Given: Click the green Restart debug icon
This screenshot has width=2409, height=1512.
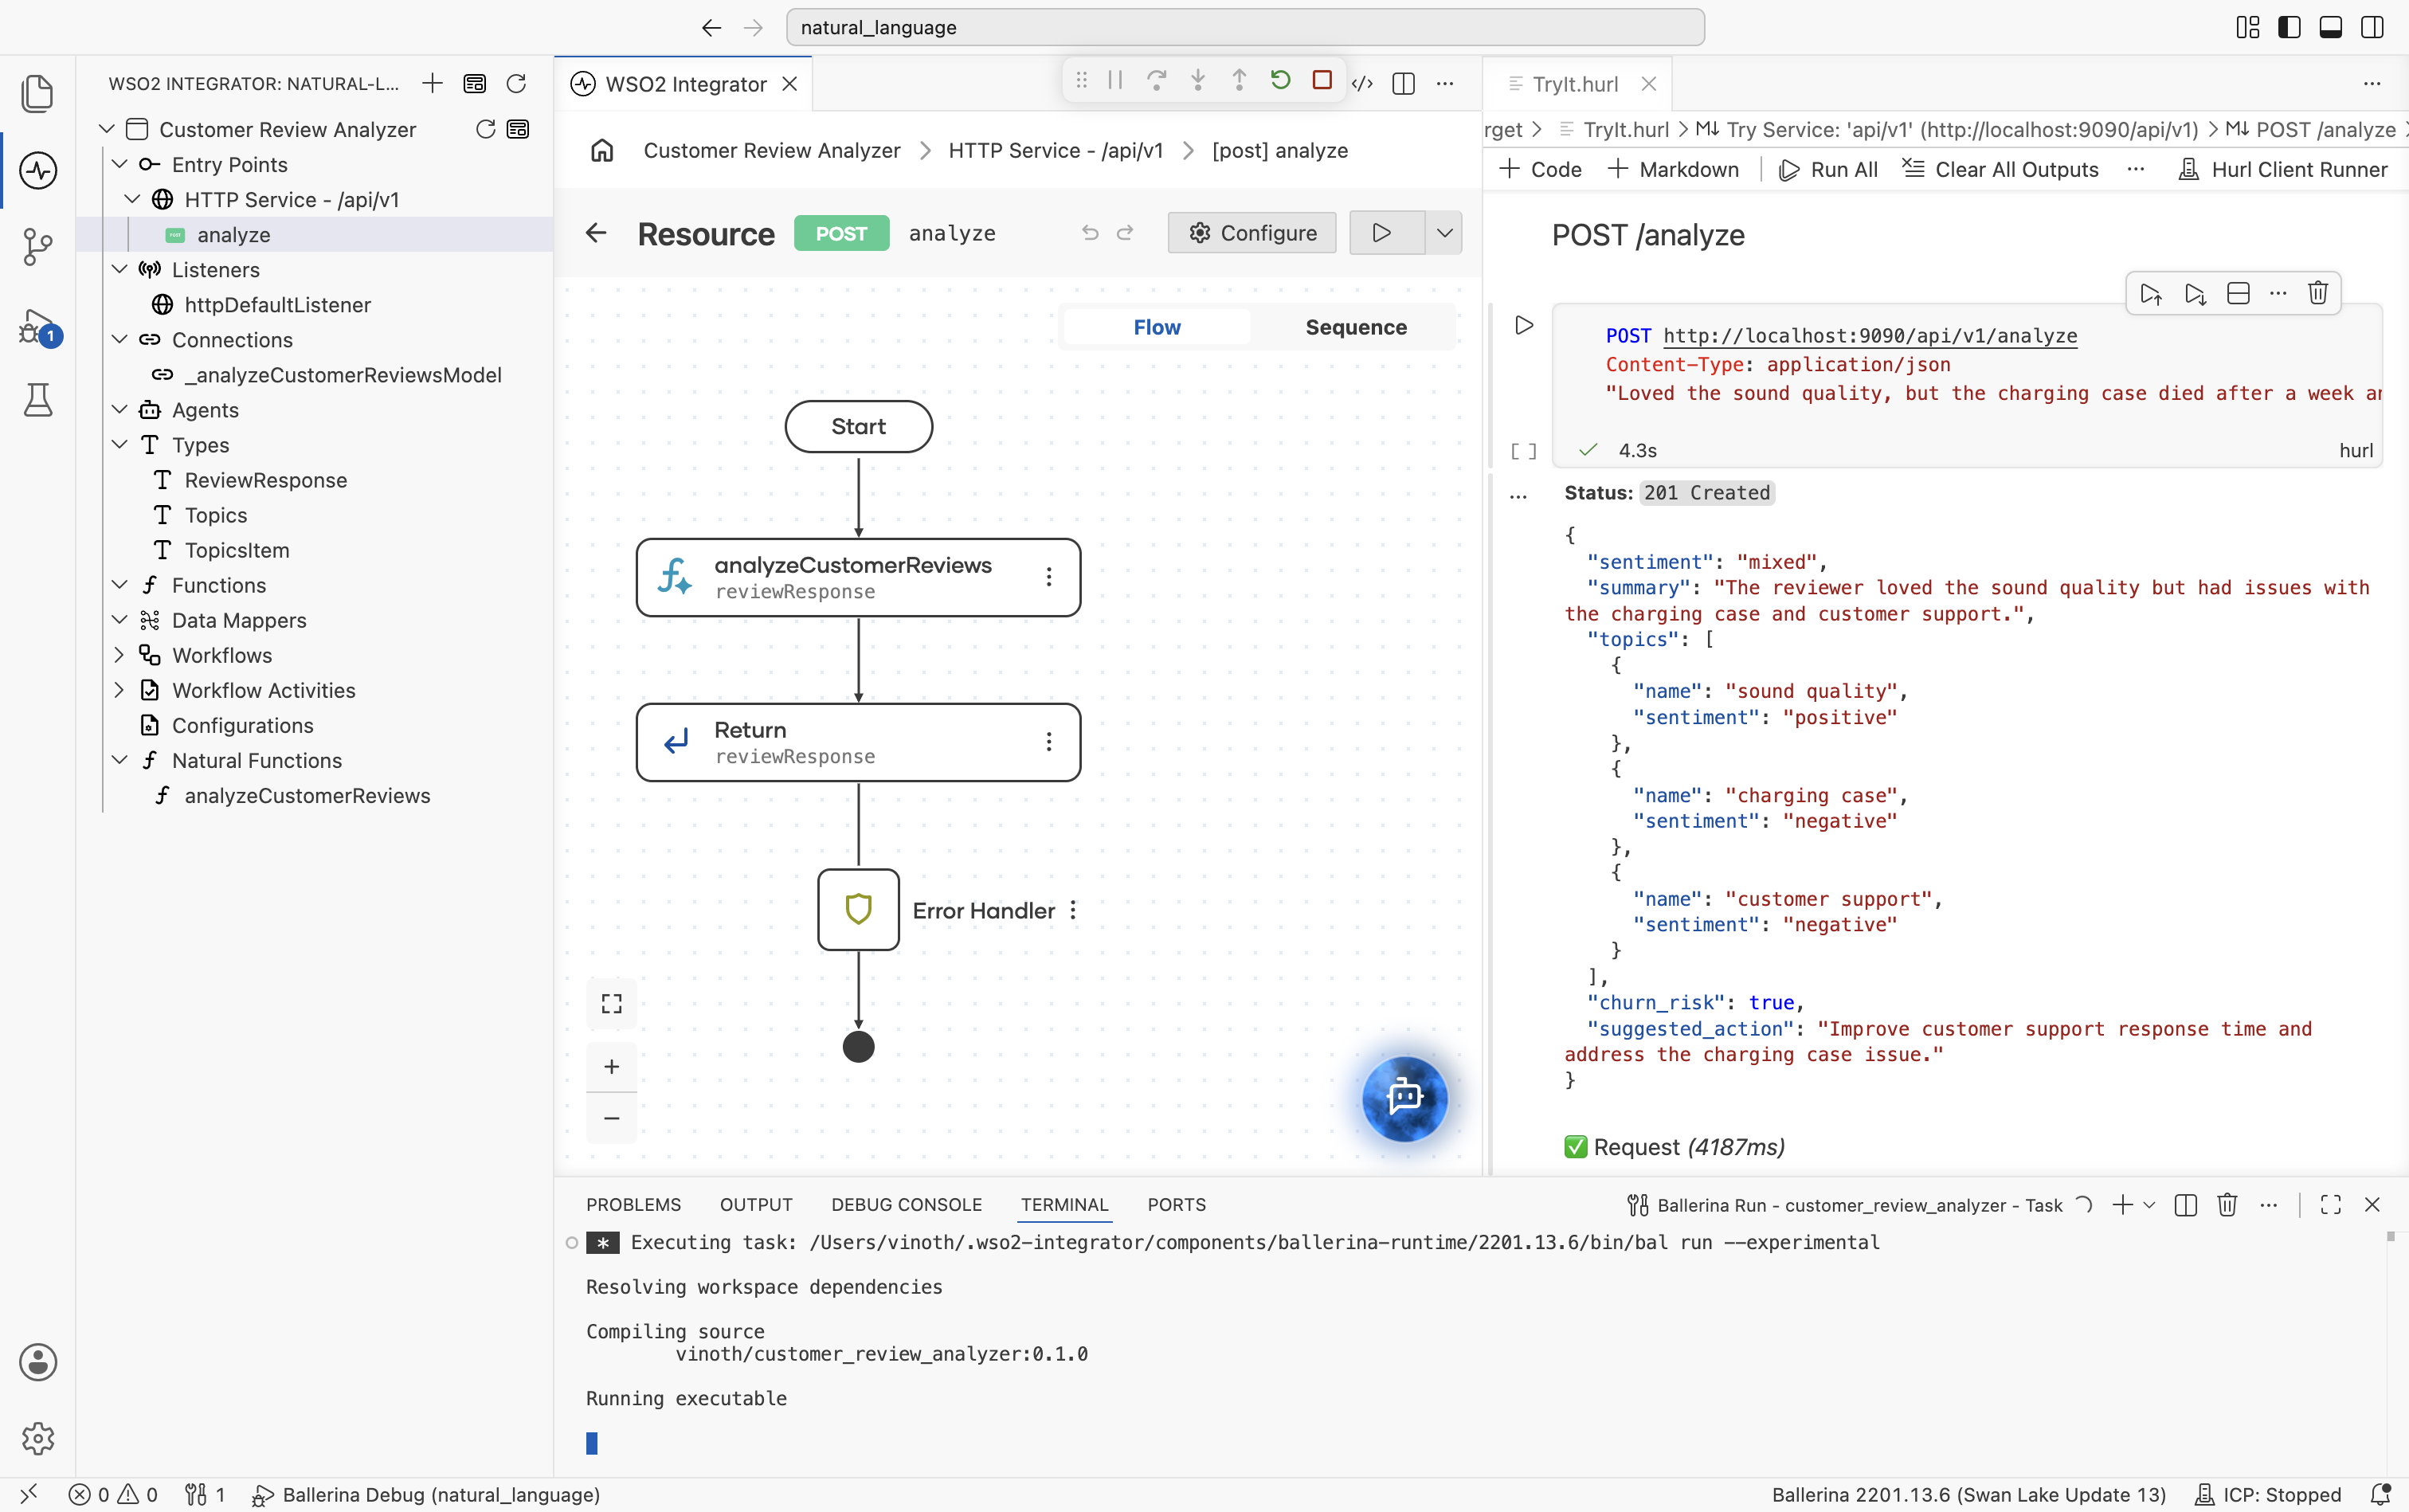Looking at the screenshot, I should coord(1280,81).
